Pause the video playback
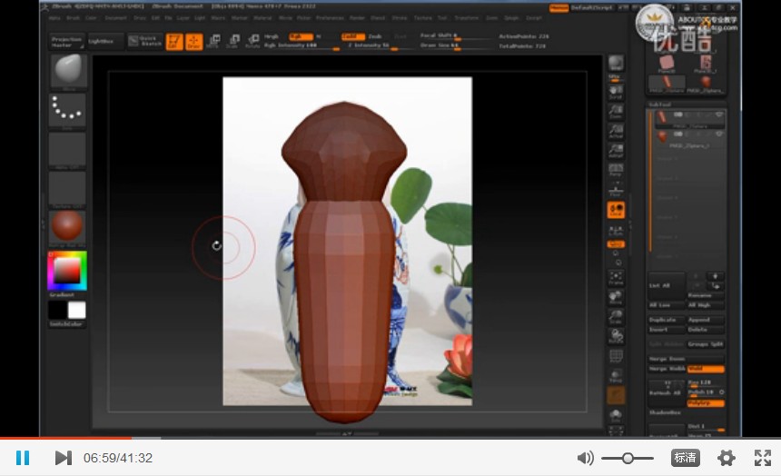 (23, 458)
